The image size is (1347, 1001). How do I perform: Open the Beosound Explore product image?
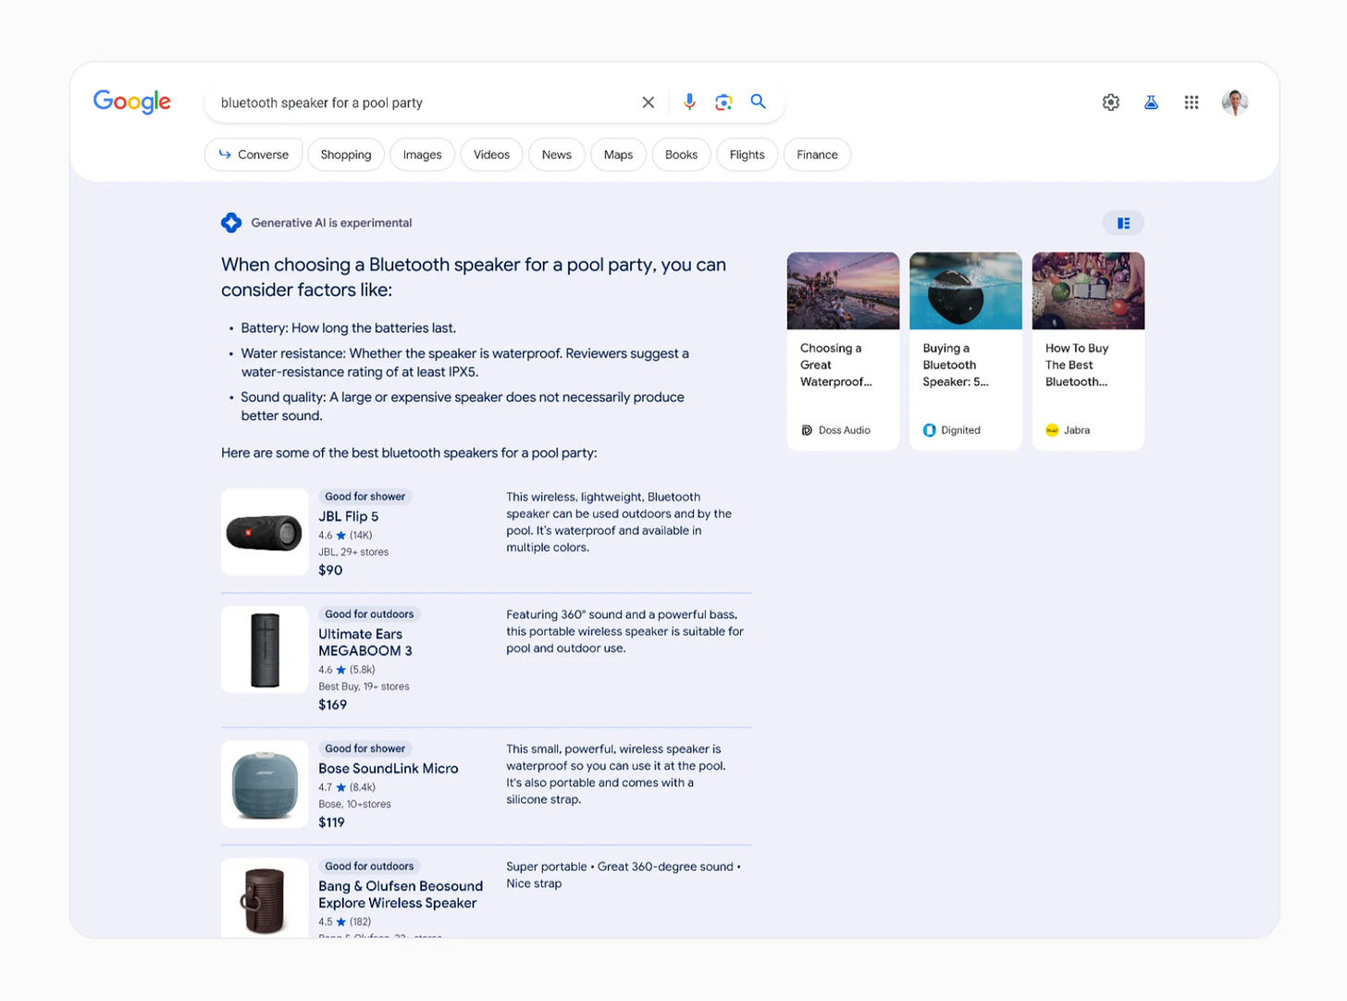[x=265, y=898]
